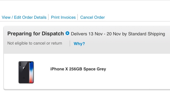Click the Apple logo on the iPhone image
170x97 pixels.
pos(24,68)
